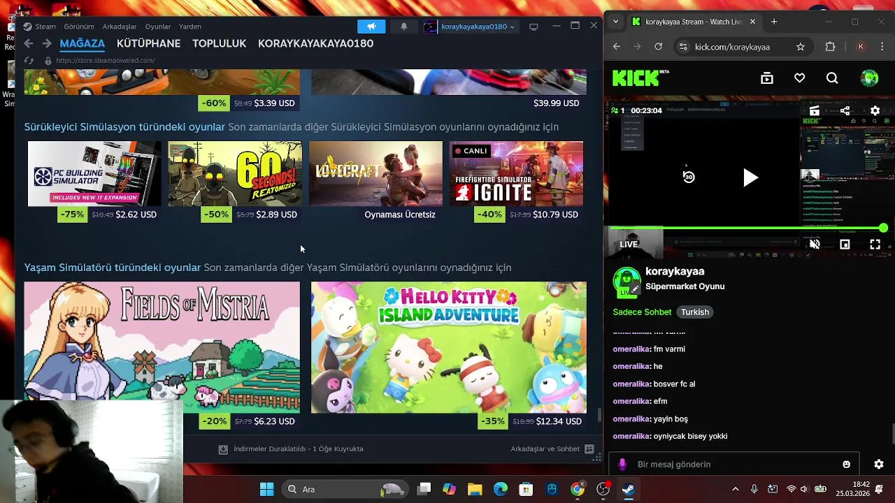Click the Steam announcements megaphone button
Image resolution: width=895 pixels, height=503 pixels.
point(371,27)
